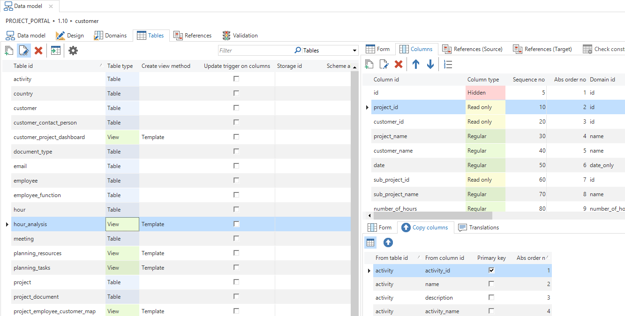This screenshot has height=316, width=625.
Task: Toggle Update trigger checkbox for hour_analysis
Action: coord(236,224)
